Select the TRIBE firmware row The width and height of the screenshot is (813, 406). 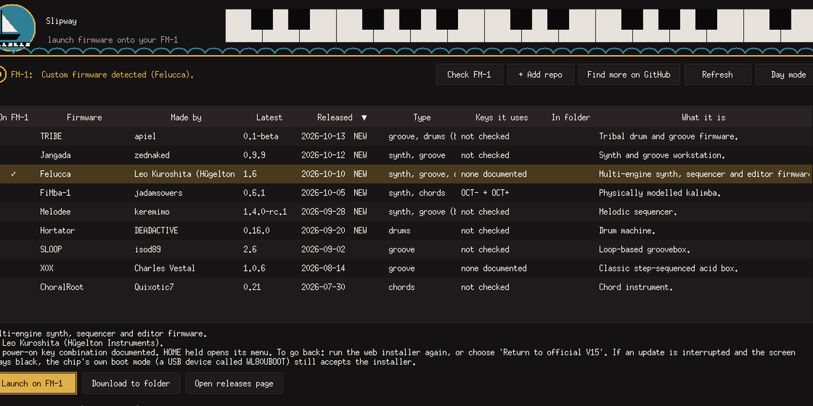click(406, 136)
